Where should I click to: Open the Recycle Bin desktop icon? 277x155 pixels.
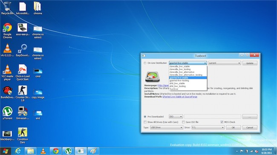7,8
